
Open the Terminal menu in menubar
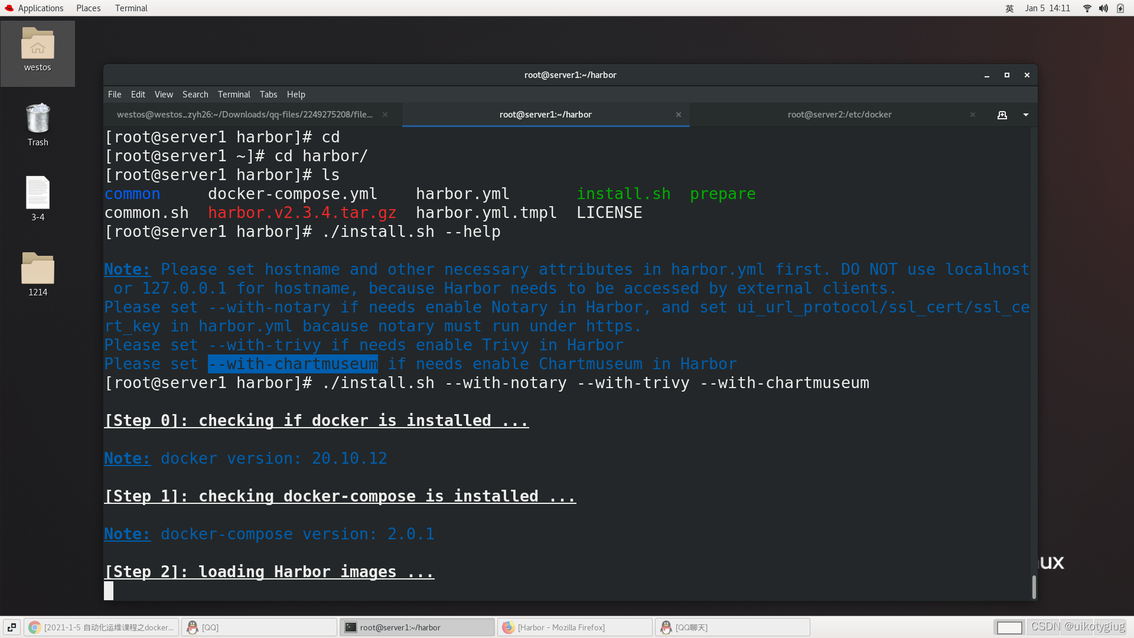234,95
